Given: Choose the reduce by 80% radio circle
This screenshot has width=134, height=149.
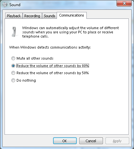Looking at the screenshot, I should (13, 66).
